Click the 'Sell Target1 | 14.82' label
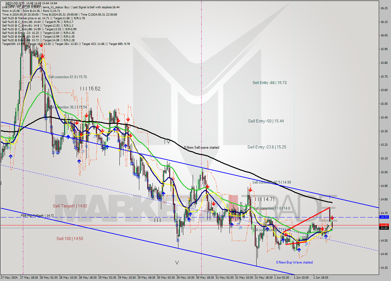 70,206
